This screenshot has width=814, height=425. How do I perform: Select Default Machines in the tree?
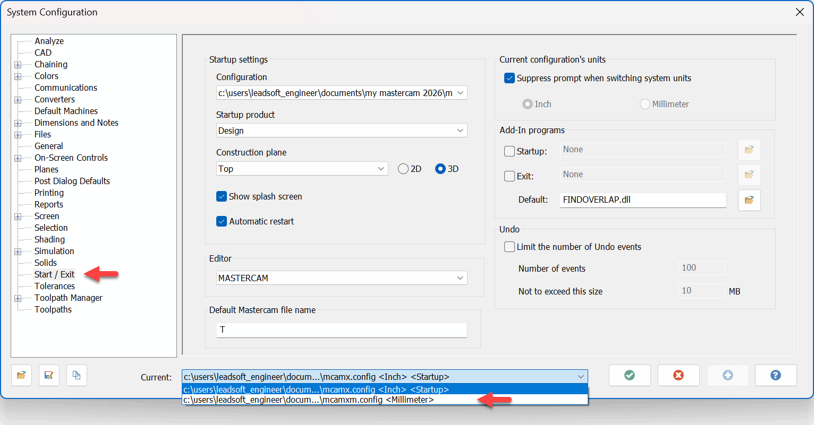point(66,111)
